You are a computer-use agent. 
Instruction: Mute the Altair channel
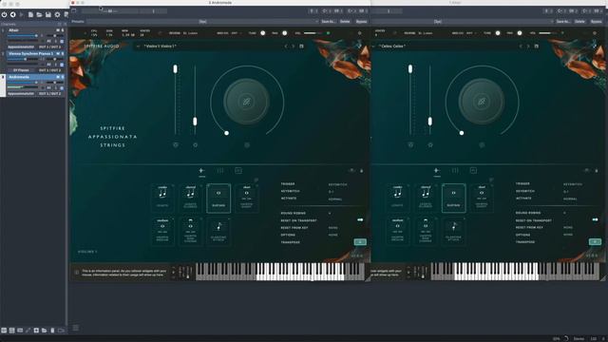[58, 29]
